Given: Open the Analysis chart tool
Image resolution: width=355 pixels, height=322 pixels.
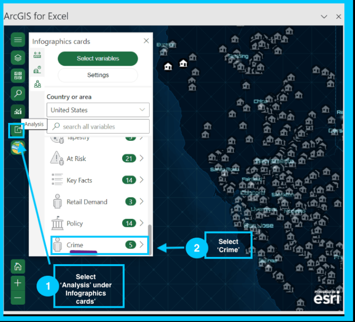Looking at the screenshot, I should click(x=18, y=111).
